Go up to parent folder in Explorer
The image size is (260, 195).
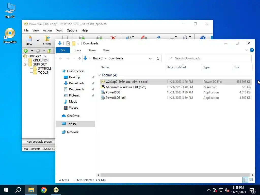tap(79, 59)
